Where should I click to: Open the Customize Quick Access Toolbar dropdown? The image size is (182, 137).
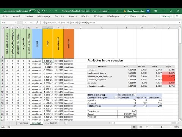pyautogui.click(x=56, y=11)
